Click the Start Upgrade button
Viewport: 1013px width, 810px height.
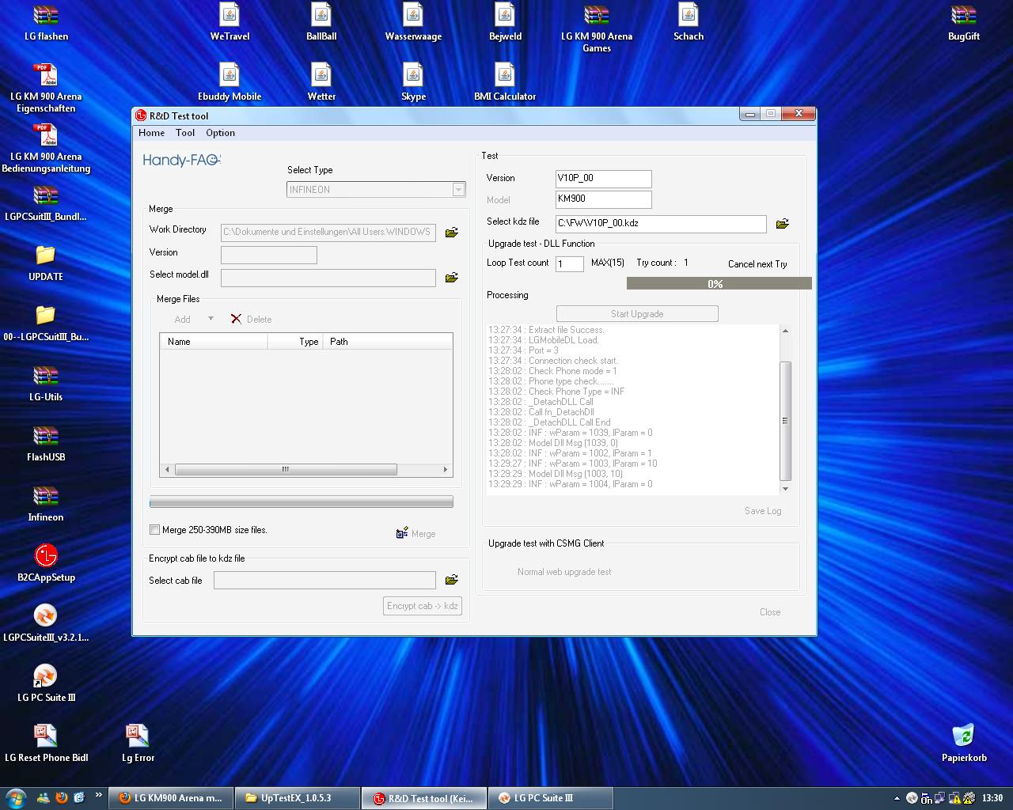637,314
